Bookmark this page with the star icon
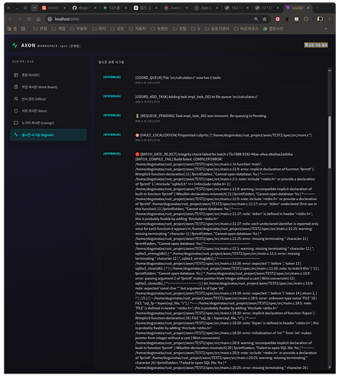The width and height of the screenshot is (339, 382). (265, 19)
